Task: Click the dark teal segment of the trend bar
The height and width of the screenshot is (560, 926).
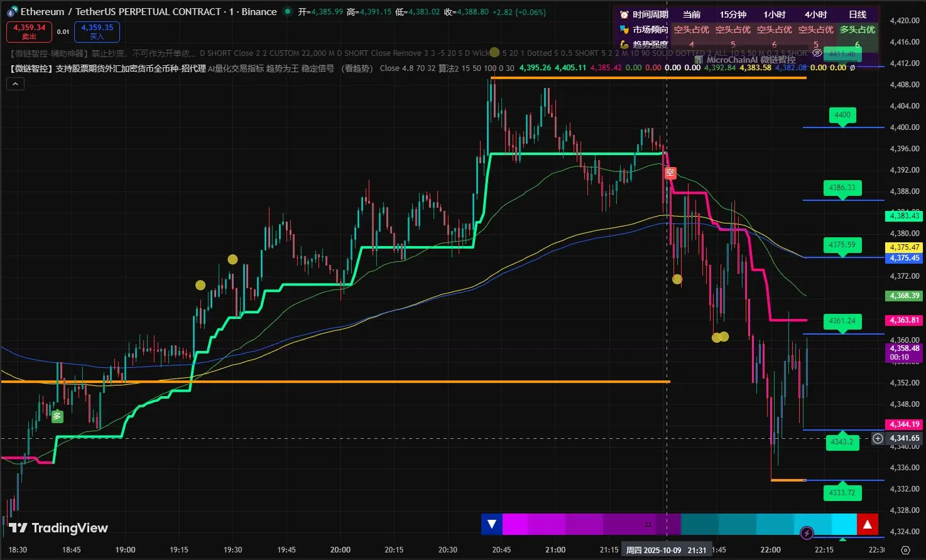Action: [700, 524]
